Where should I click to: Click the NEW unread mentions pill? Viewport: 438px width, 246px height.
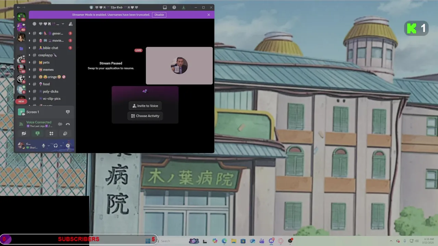click(x=21, y=101)
